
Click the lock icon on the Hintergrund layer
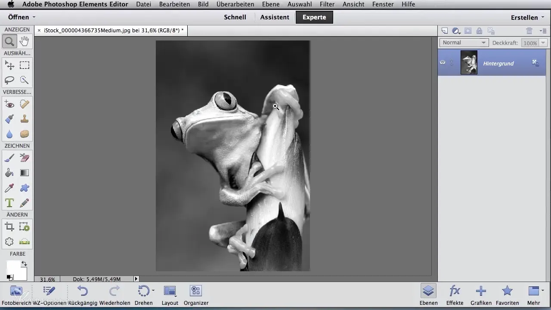[x=536, y=62]
